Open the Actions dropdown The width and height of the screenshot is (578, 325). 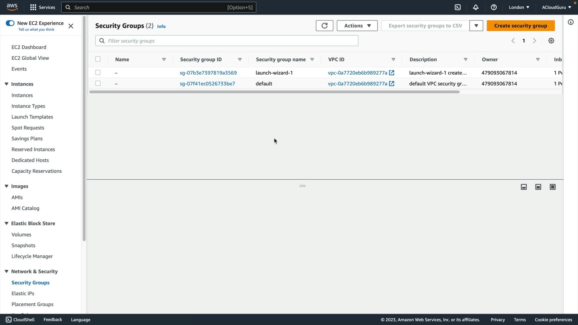(x=357, y=26)
